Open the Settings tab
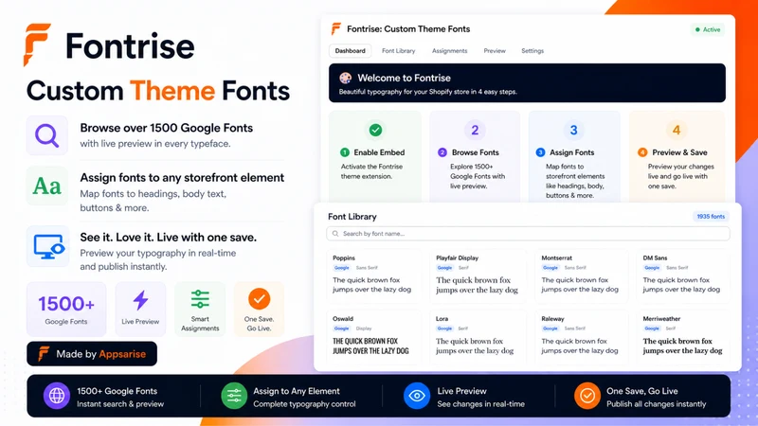 (532, 51)
